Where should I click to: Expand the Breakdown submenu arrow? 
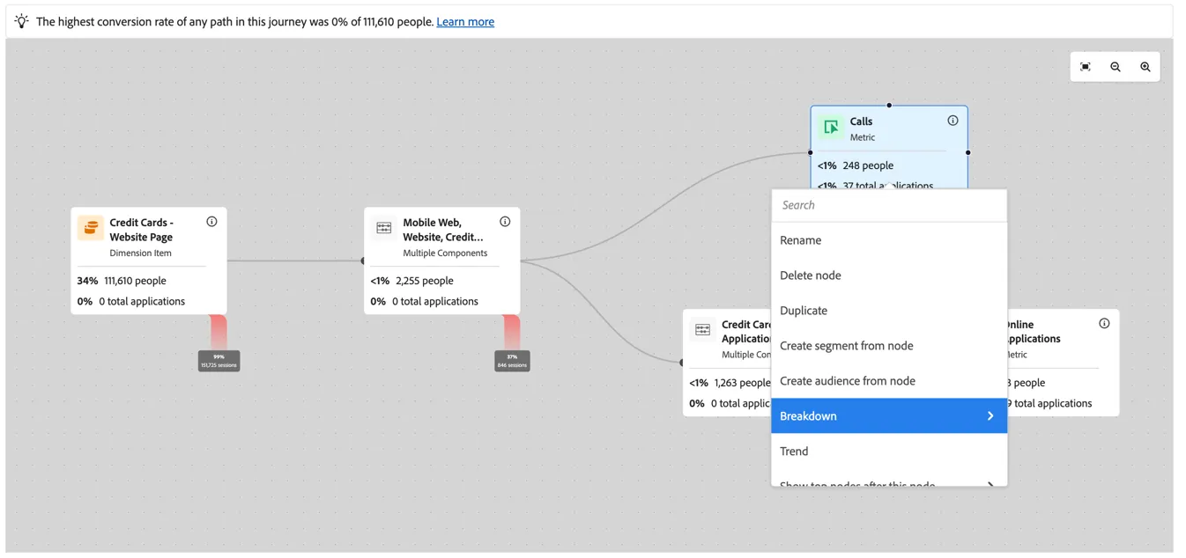click(990, 416)
